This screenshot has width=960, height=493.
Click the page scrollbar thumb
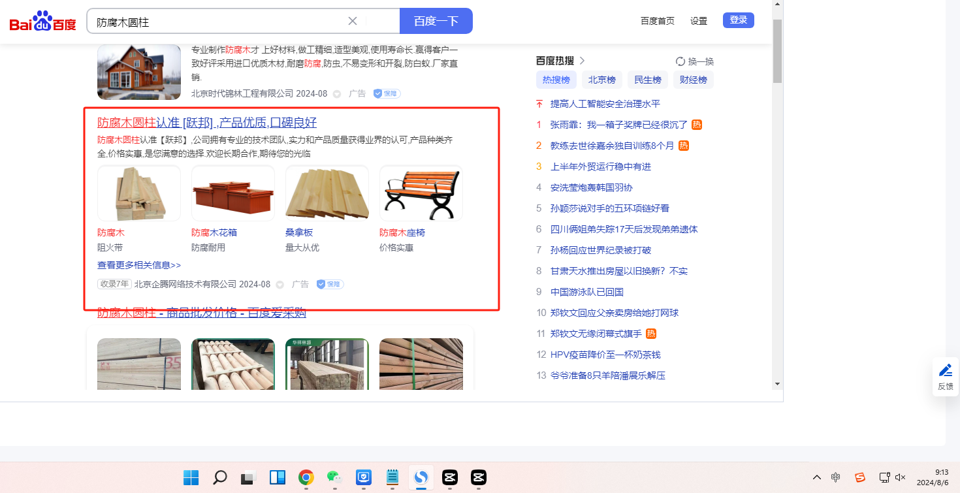[777, 51]
